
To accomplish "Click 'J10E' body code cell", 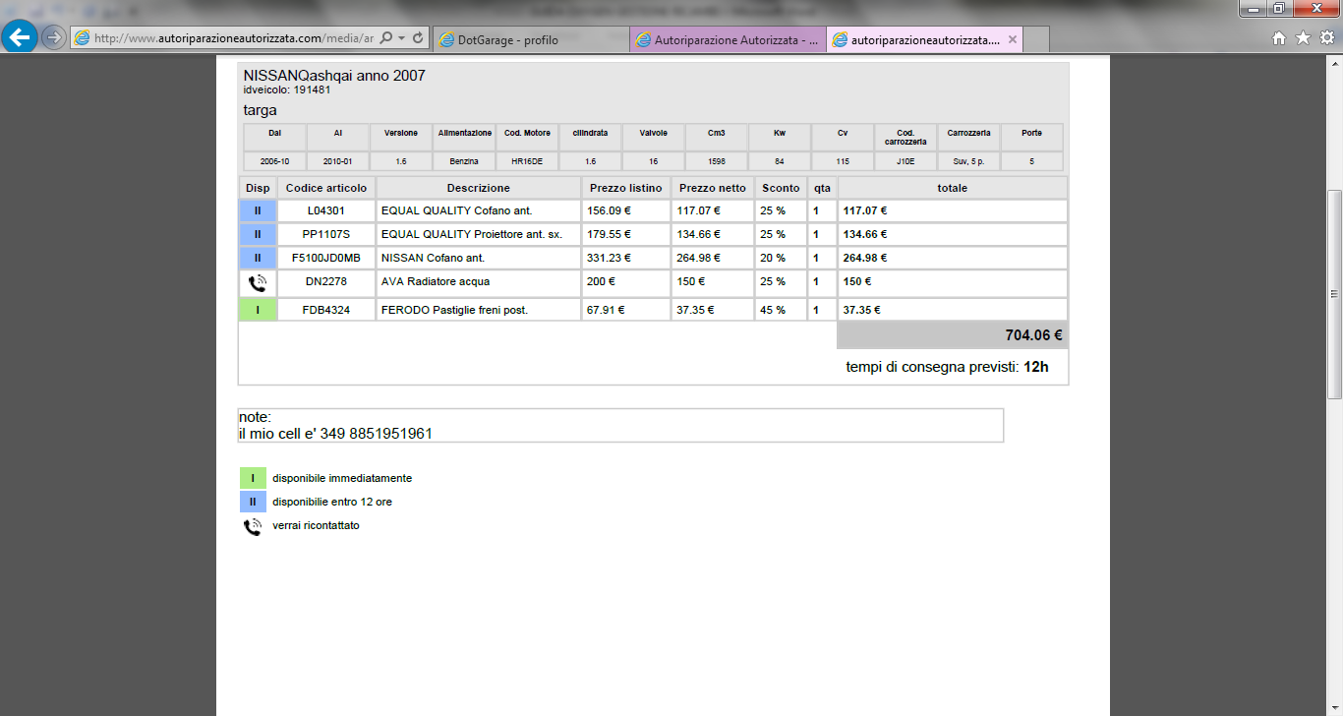I will pyautogui.click(x=905, y=160).
